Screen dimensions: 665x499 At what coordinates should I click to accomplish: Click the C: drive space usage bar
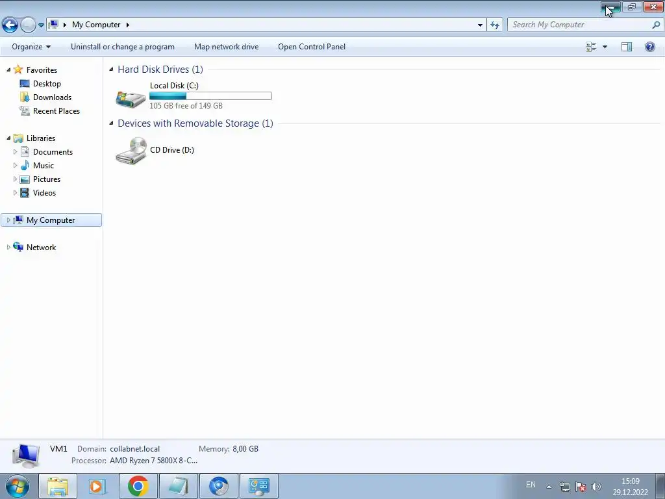(210, 96)
